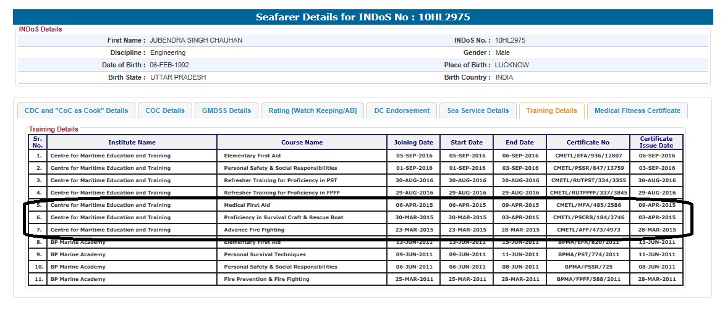Click the Certificate No column header
Image resolution: width=725 pixels, height=313 pixels.
click(588, 143)
